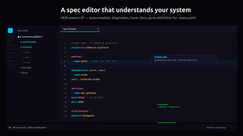Click the 'kind:http' code text
The image size is (243, 136).
[x=77, y=97]
